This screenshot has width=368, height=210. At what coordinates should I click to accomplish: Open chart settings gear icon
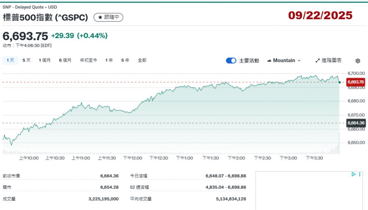[x=358, y=61]
